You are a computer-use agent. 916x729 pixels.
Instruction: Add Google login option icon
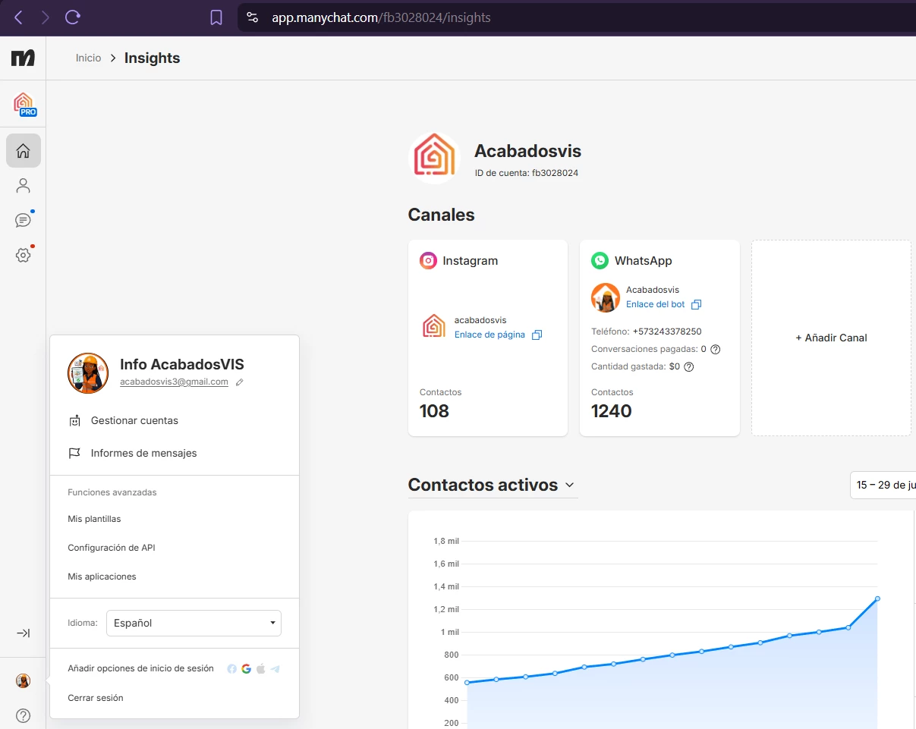[247, 669]
